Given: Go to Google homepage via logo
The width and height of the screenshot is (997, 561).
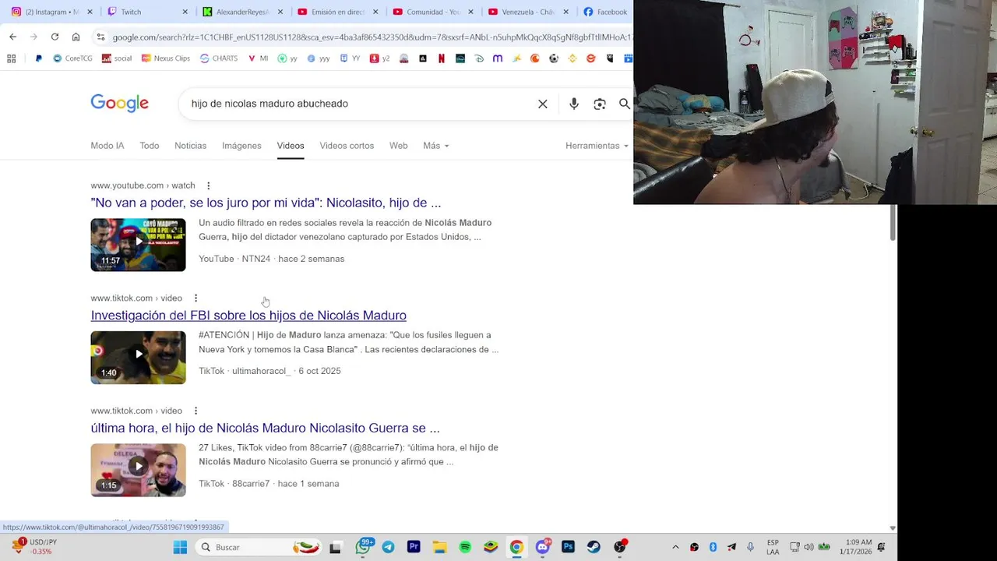Looking at the screenshot, I should 119,104.
